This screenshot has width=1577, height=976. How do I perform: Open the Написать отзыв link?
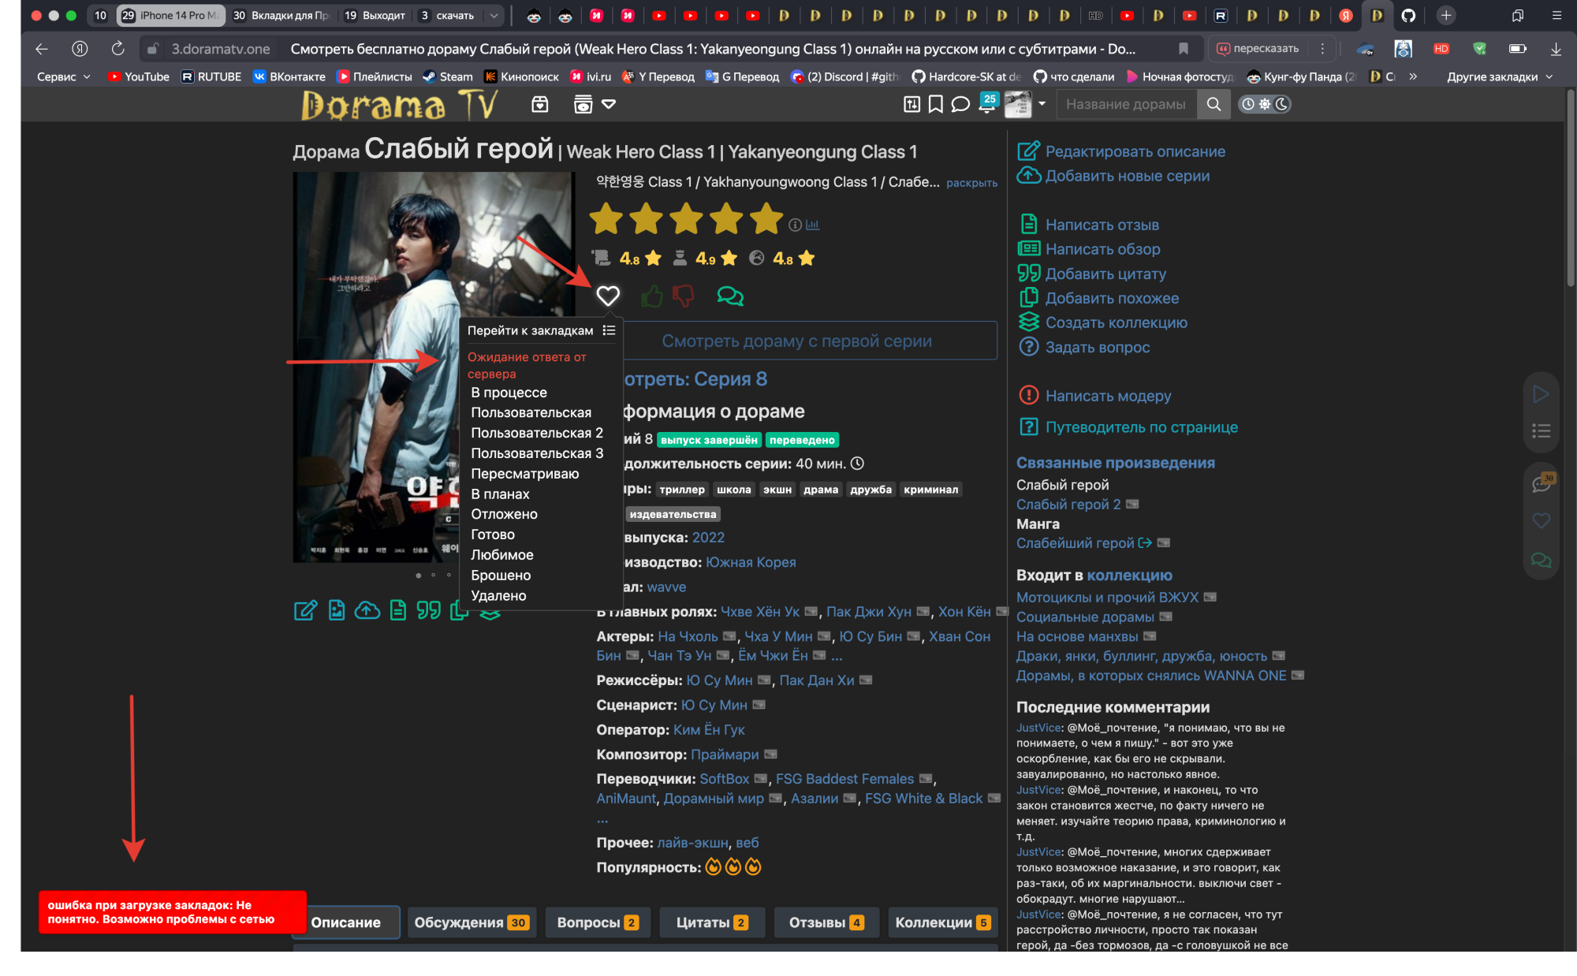(1102, 225)
